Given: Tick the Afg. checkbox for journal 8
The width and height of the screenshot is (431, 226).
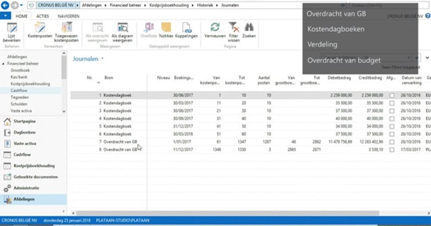Looking at the screenshot, I should click(391, 150).
